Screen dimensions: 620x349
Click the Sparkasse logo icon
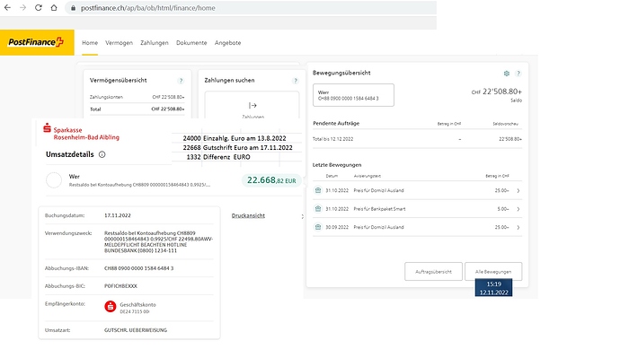coord(47,128)
